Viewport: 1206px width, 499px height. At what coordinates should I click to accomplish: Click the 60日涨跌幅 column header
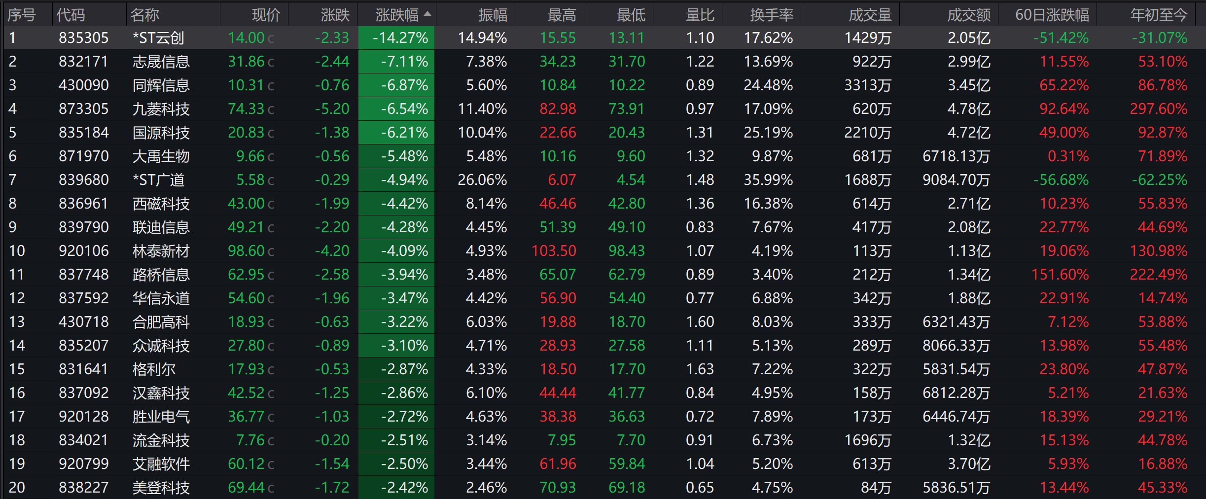pos(1052,15)
